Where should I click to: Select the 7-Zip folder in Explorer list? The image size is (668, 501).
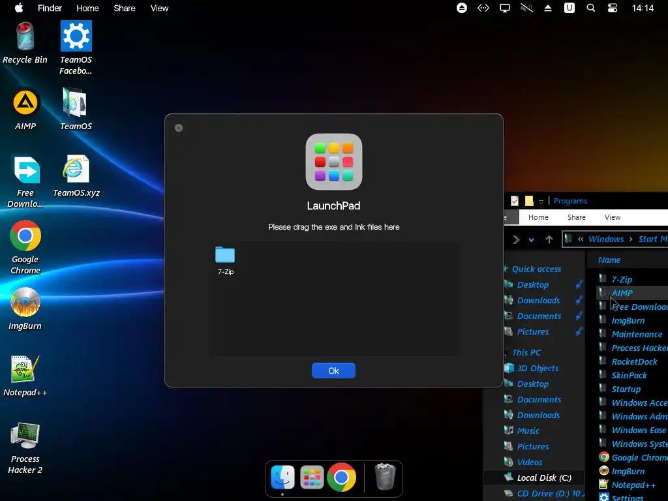click(x=622, y=279)
